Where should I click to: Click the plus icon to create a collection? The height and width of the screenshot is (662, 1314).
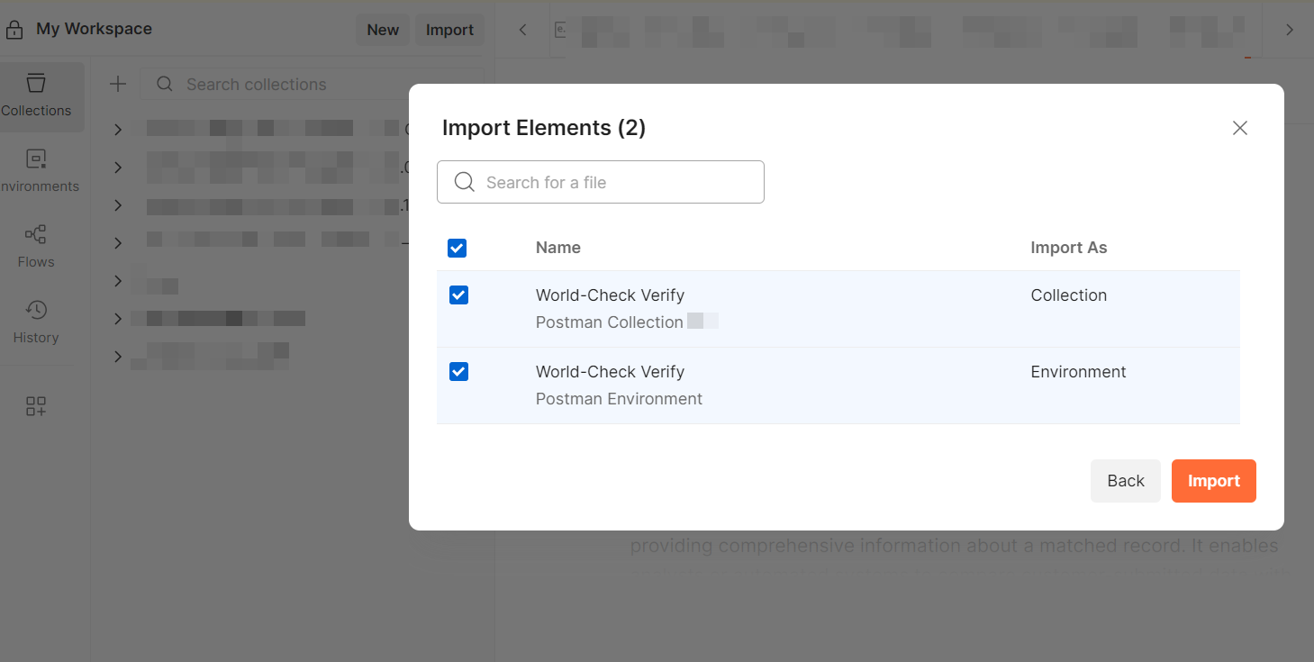(118, 85)
